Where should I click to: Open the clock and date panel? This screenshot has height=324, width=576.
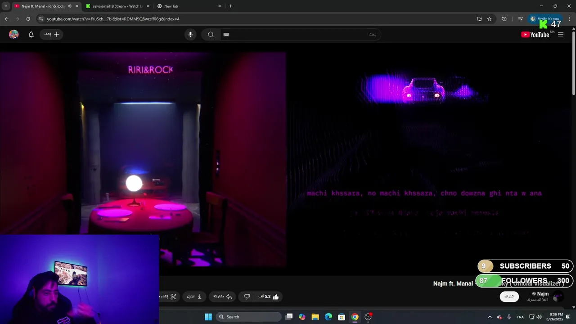click(555, 317)
